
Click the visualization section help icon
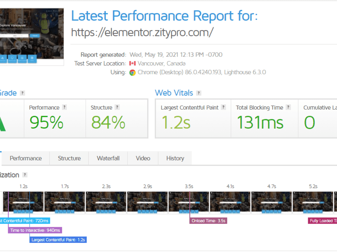(25, 175)
